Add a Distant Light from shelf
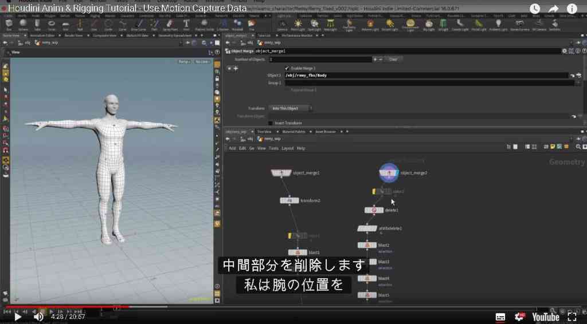587x324 pixels. pos(389,25)
